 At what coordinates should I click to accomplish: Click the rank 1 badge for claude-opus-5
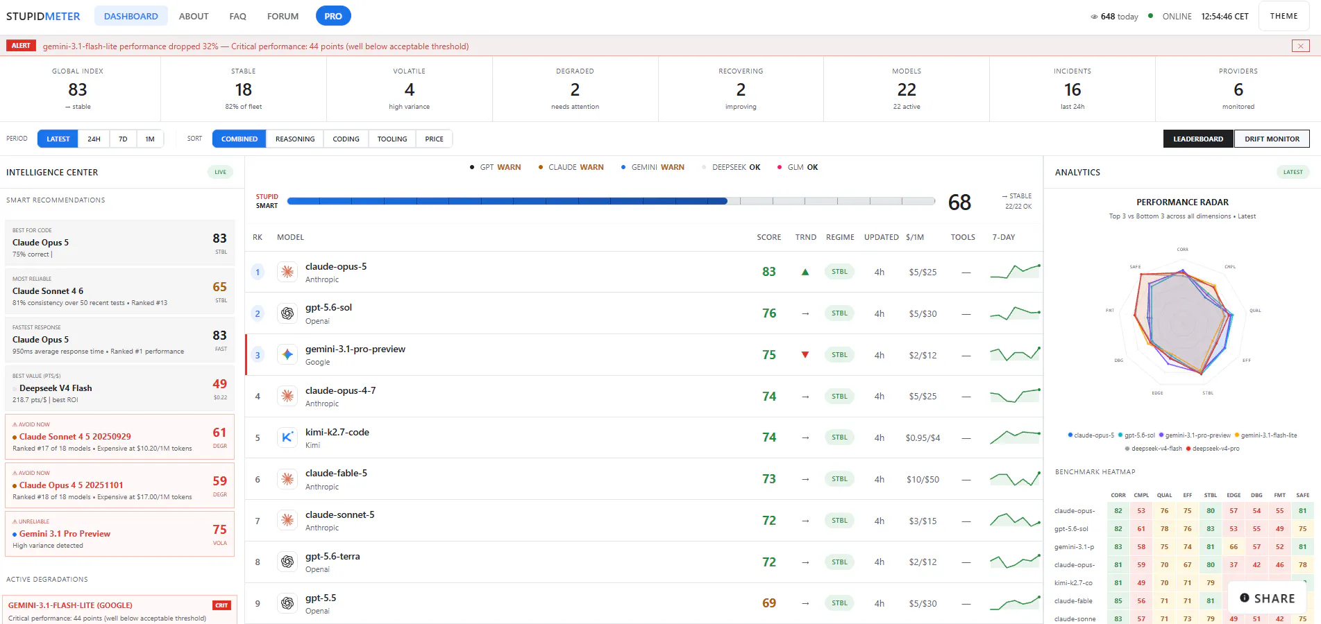tap(258, 272)
